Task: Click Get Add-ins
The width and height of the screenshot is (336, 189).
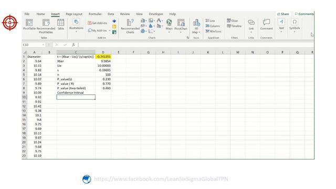Action: tap(98, 23)
